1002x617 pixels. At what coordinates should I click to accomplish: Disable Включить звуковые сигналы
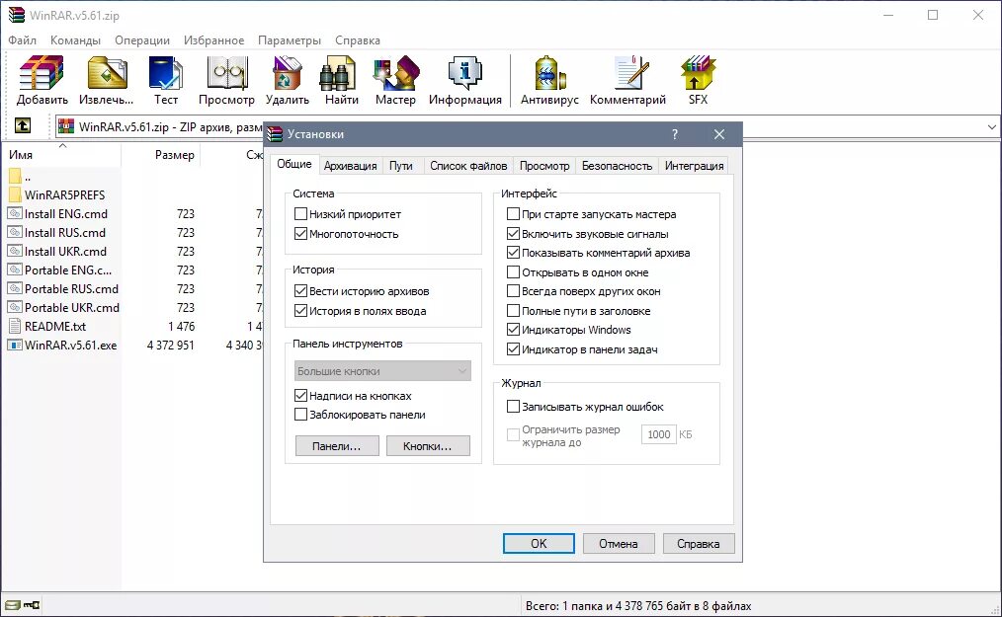pyautogui.click(x=513, y=234)
